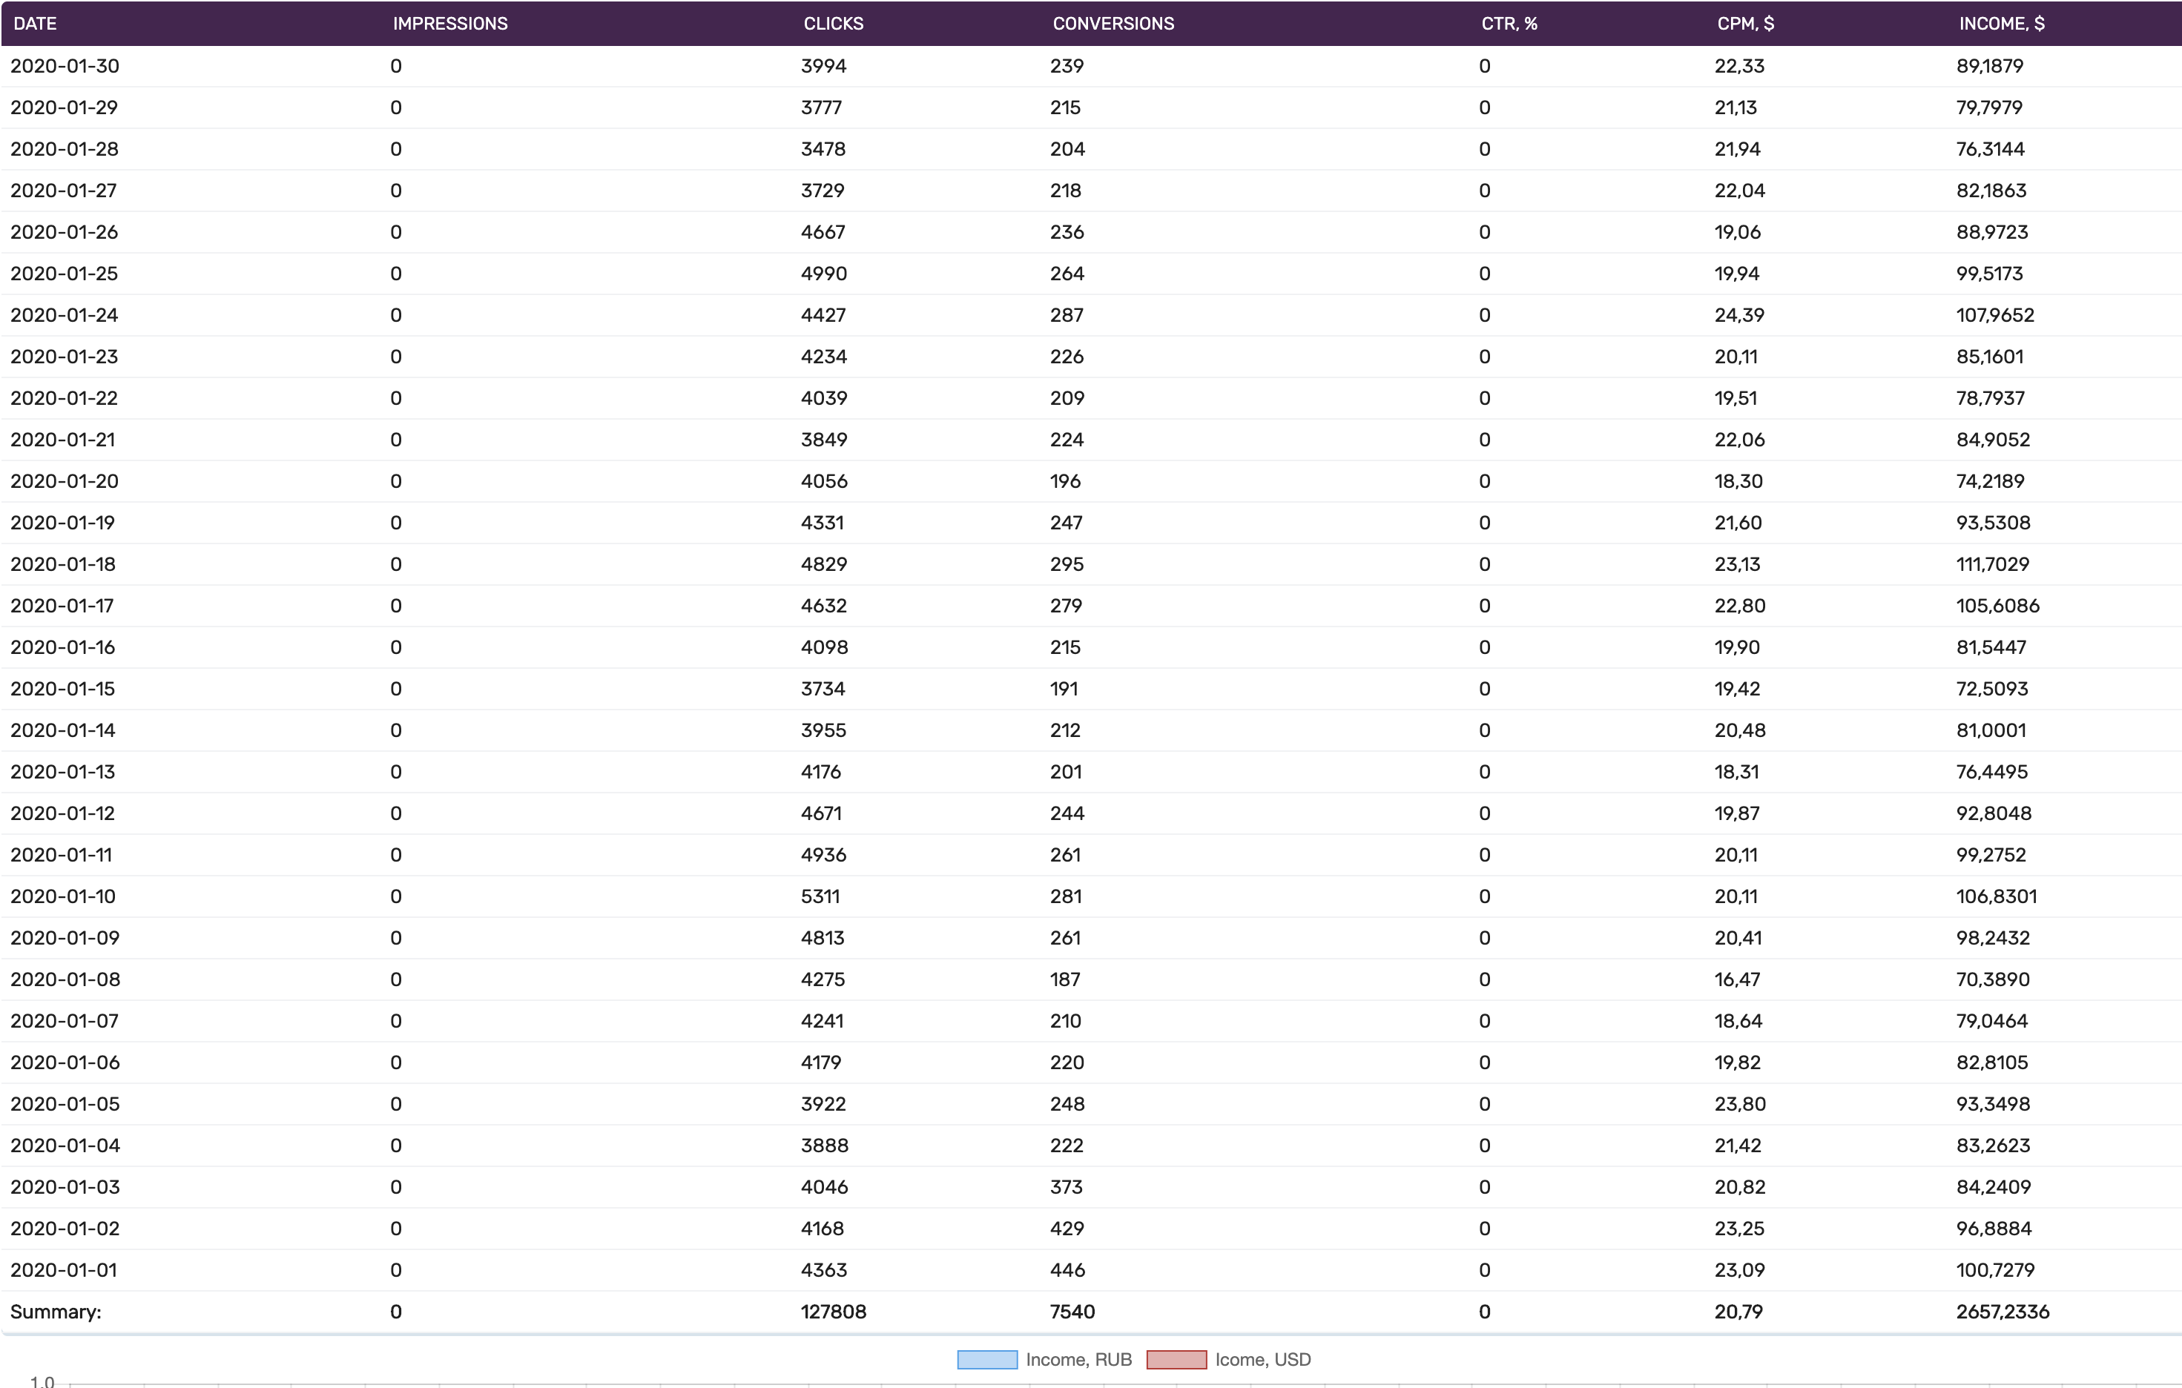Click the CLICKS column header
This screenshot has width=2182, height=1388.
(833, 24)
